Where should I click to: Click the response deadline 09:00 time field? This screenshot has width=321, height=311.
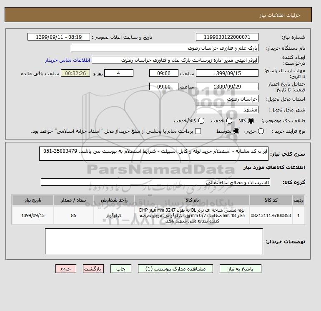click(x=164, y=73)
